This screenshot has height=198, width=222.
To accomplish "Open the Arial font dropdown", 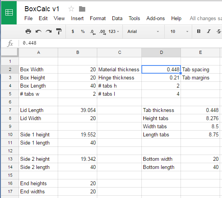I will (x=143, y=31).
